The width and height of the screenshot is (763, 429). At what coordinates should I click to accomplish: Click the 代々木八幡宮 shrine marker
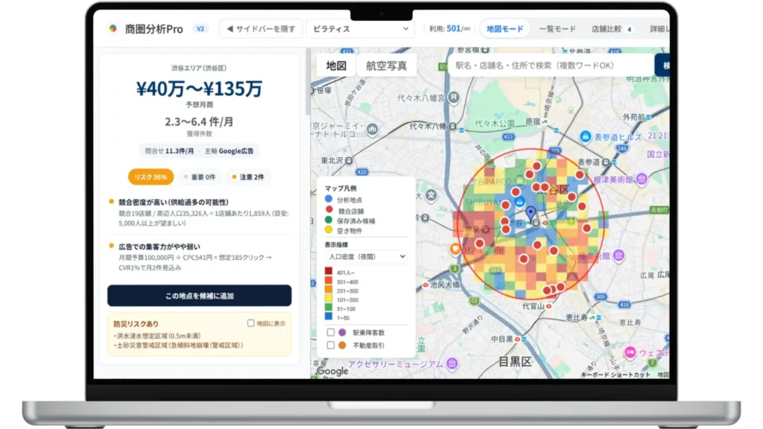point(454,98)
